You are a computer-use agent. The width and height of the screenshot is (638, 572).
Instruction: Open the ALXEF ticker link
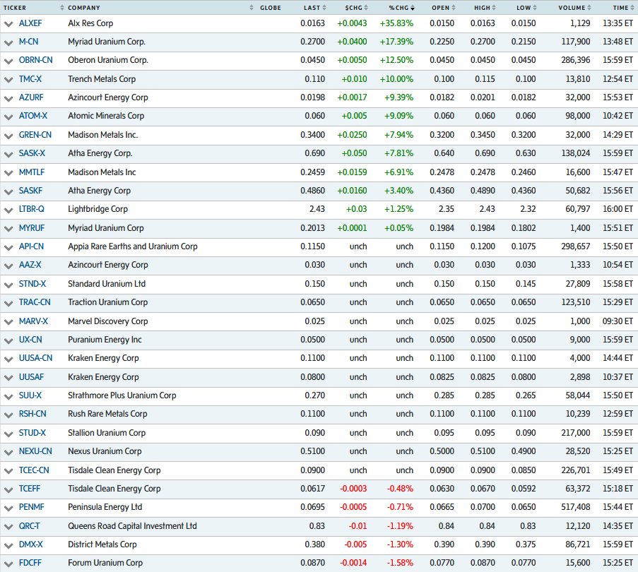pyautogui.click(x=30, y=23)
